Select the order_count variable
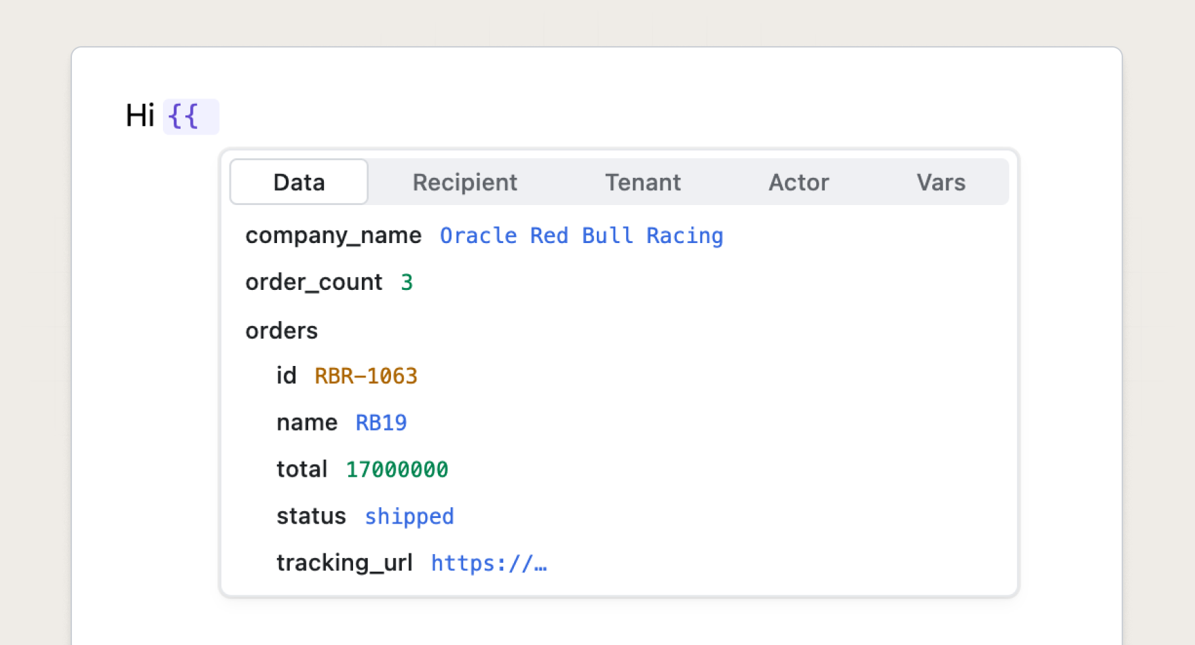 pos(314,282)
